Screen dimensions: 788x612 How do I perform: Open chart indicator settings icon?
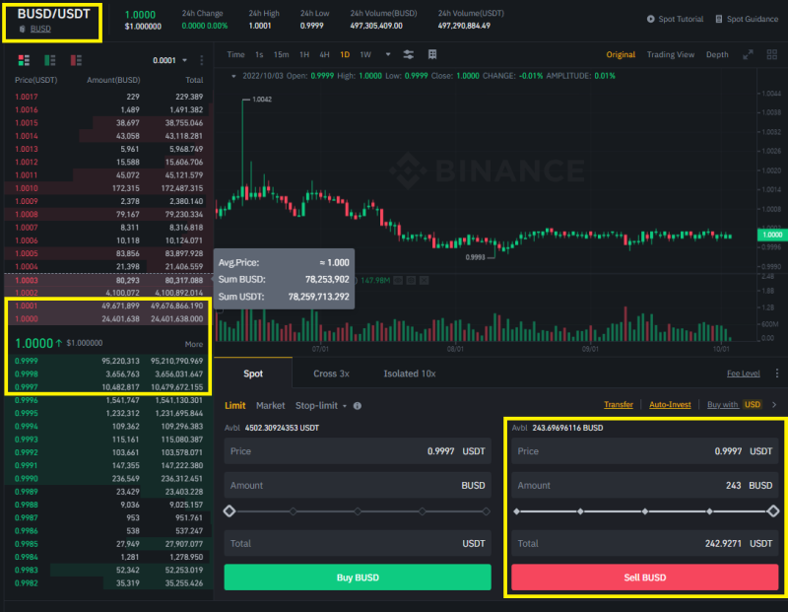click(x=409, y=55)
